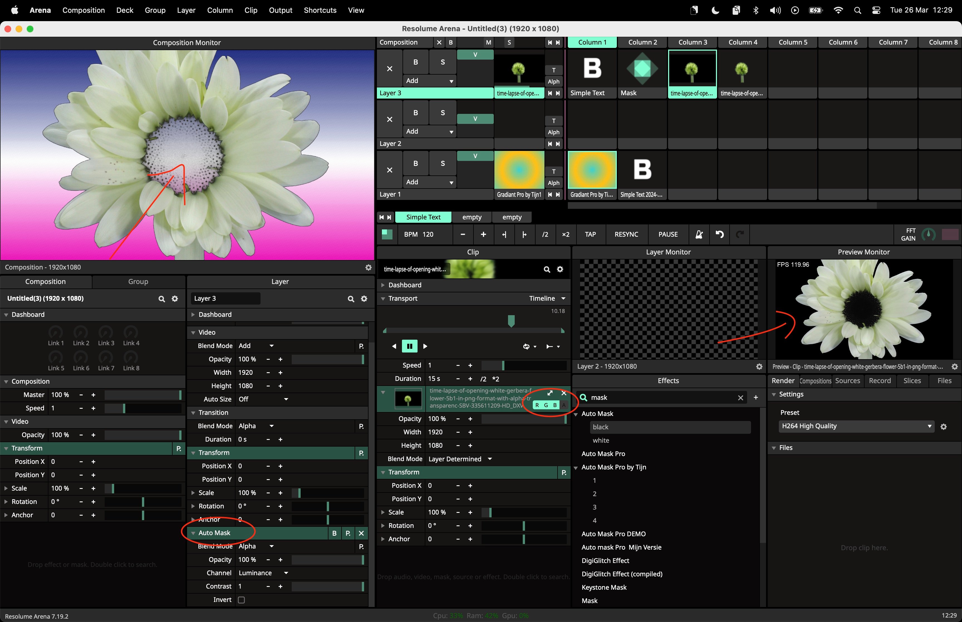The height and width of the screenshot is (622, 962).
Task: Click the metronome icon in BPM bar
Action: coord(699,234)
